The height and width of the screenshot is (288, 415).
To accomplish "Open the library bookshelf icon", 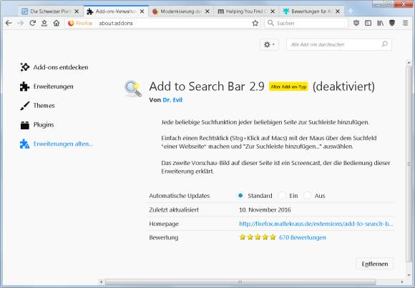I will pos(380,24).
